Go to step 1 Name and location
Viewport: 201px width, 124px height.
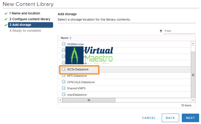click(x=25, y=13)
